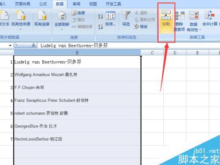The height and width of the screenshot is (165, 220).
Task: Expand the 数据有效性 dropdown arrow
Action: coord(200,30)
